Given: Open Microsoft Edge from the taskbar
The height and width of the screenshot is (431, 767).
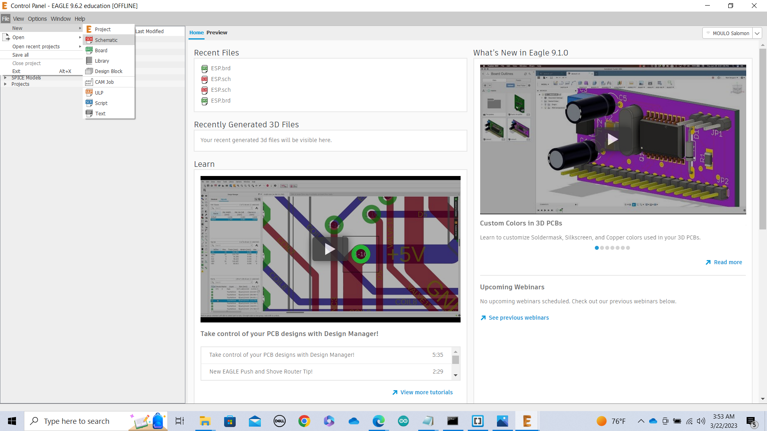Looking at the screenshot, I should 378,421.
